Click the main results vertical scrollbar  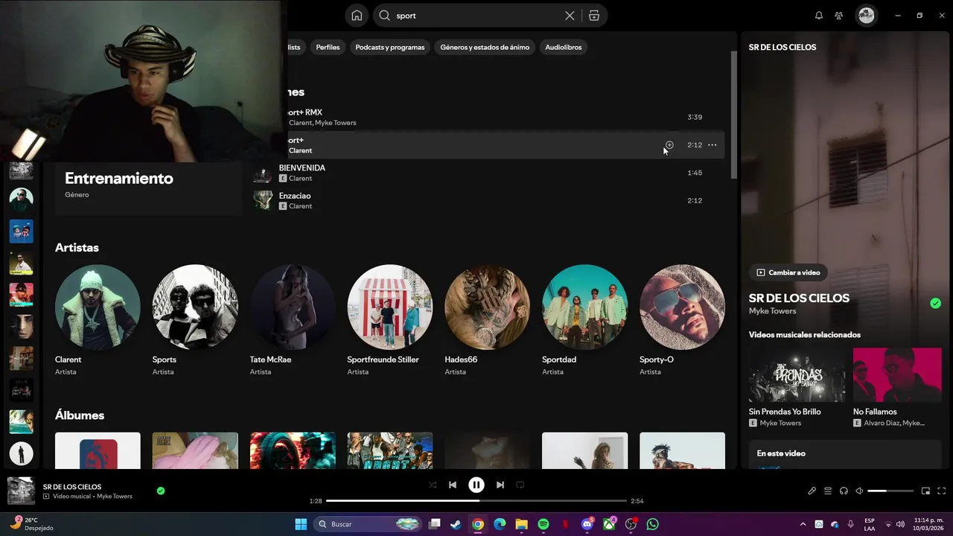click(733, 115)
